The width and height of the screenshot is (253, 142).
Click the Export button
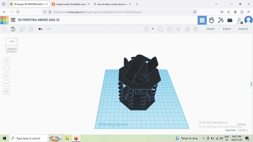(227, 29)
